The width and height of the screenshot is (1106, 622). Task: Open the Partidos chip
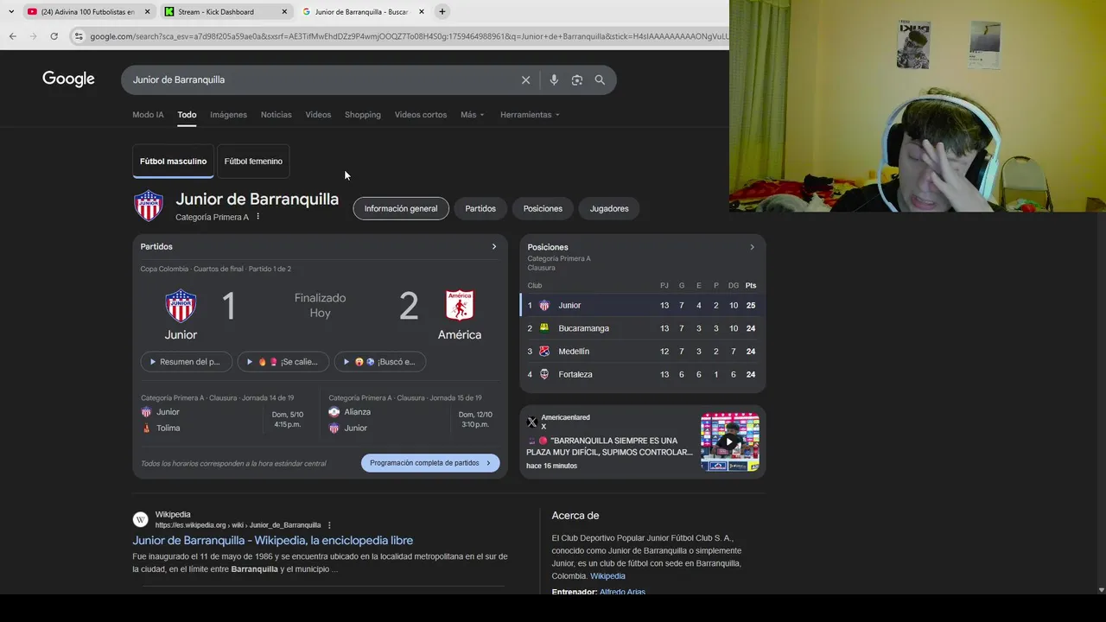[480, 208]
